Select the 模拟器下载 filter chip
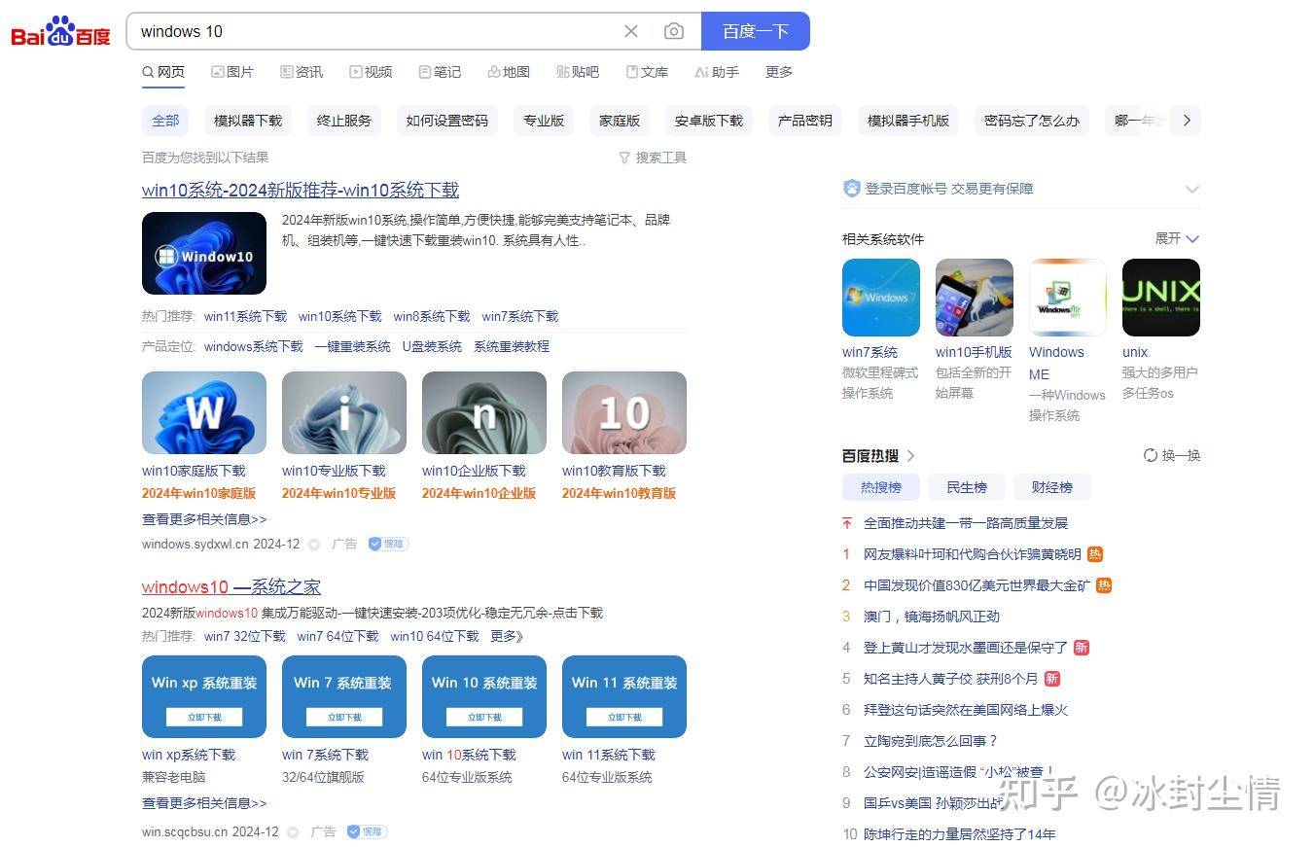The height and width of the screenshot is (847, 1314). pos(248,121)
